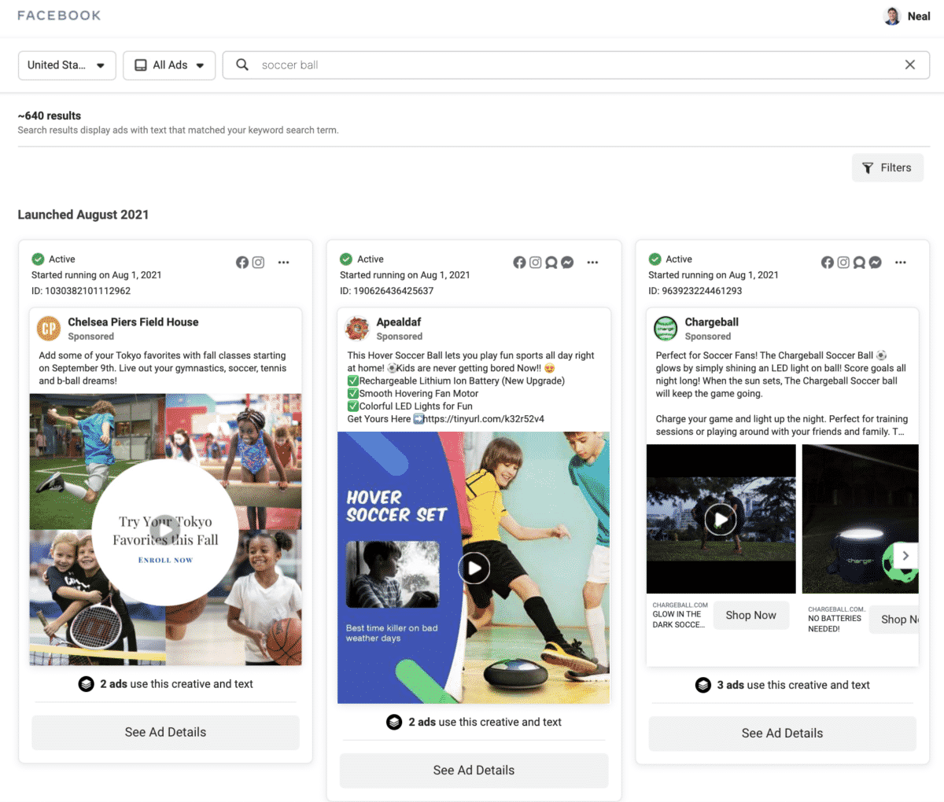The image size is (944, 802).
Task: Click the Messenger platform icon on Chargeball ad
Action: [x=876, y=263]
